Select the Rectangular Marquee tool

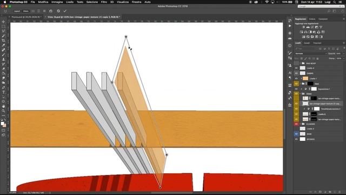pyautogui.click(x=3, y=27)
